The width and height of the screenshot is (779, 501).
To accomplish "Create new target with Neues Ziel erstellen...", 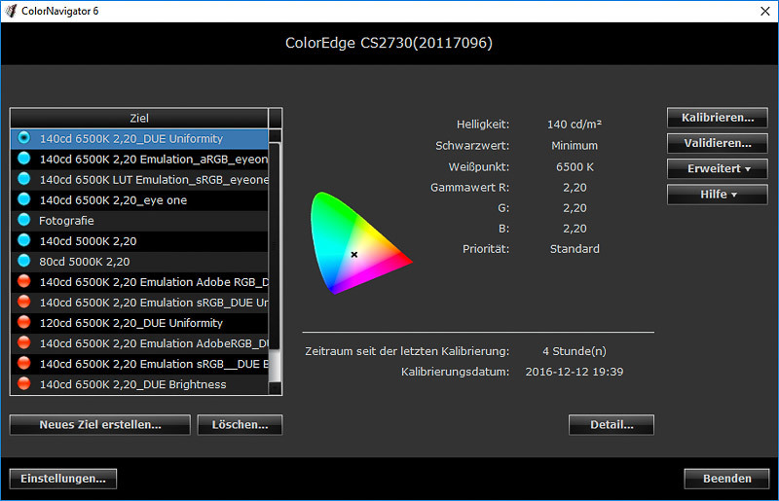I will 100,425.
